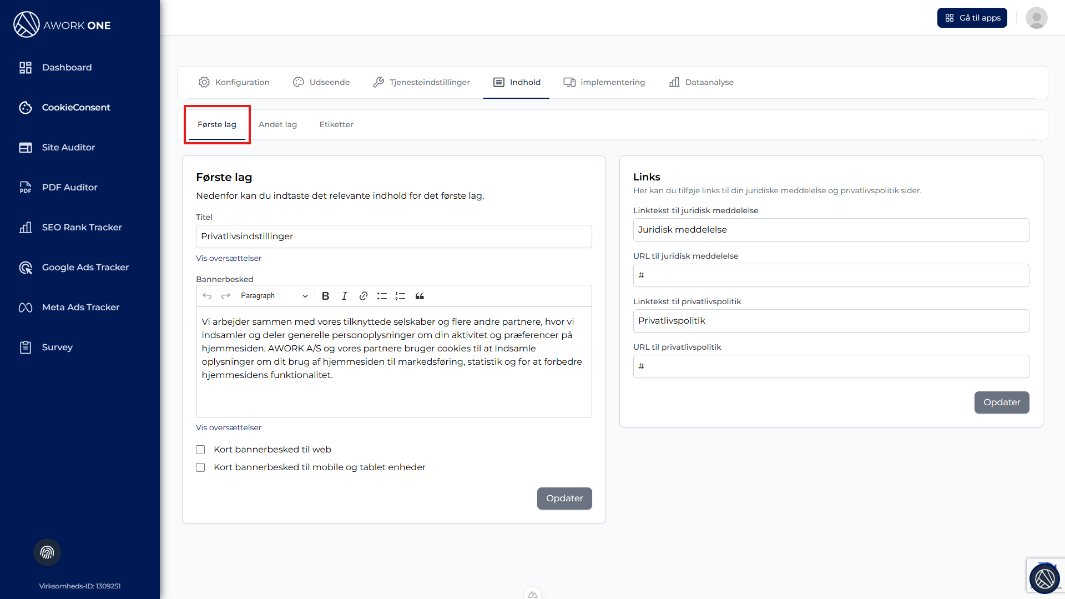Open the user profile avatar

click(1036, 18)
